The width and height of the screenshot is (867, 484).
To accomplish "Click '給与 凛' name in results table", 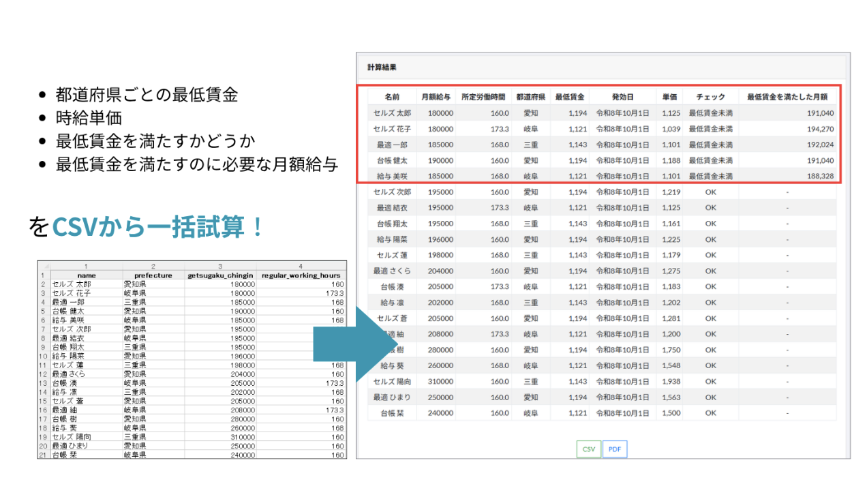I will click(392, 302).
